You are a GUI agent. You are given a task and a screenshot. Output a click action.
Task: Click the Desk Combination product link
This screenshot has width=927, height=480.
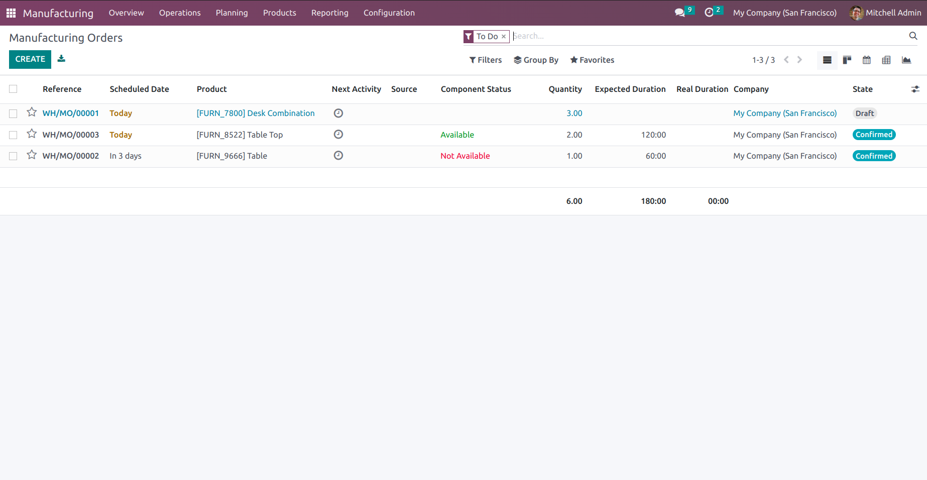(256, 113)
